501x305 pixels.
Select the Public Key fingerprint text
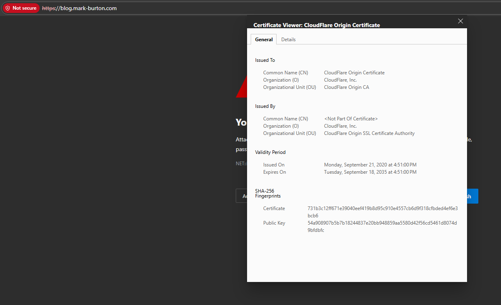(x=382, y=226)
